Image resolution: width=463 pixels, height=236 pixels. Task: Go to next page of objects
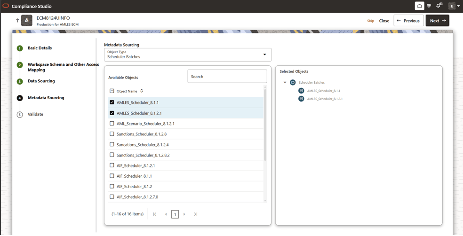(184, 214)
